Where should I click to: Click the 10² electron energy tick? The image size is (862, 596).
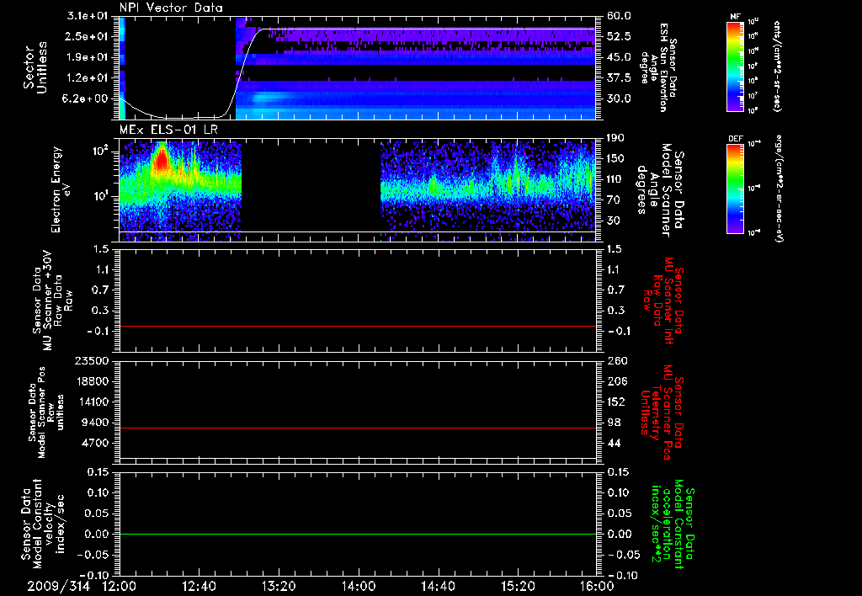tap(99, 151)
